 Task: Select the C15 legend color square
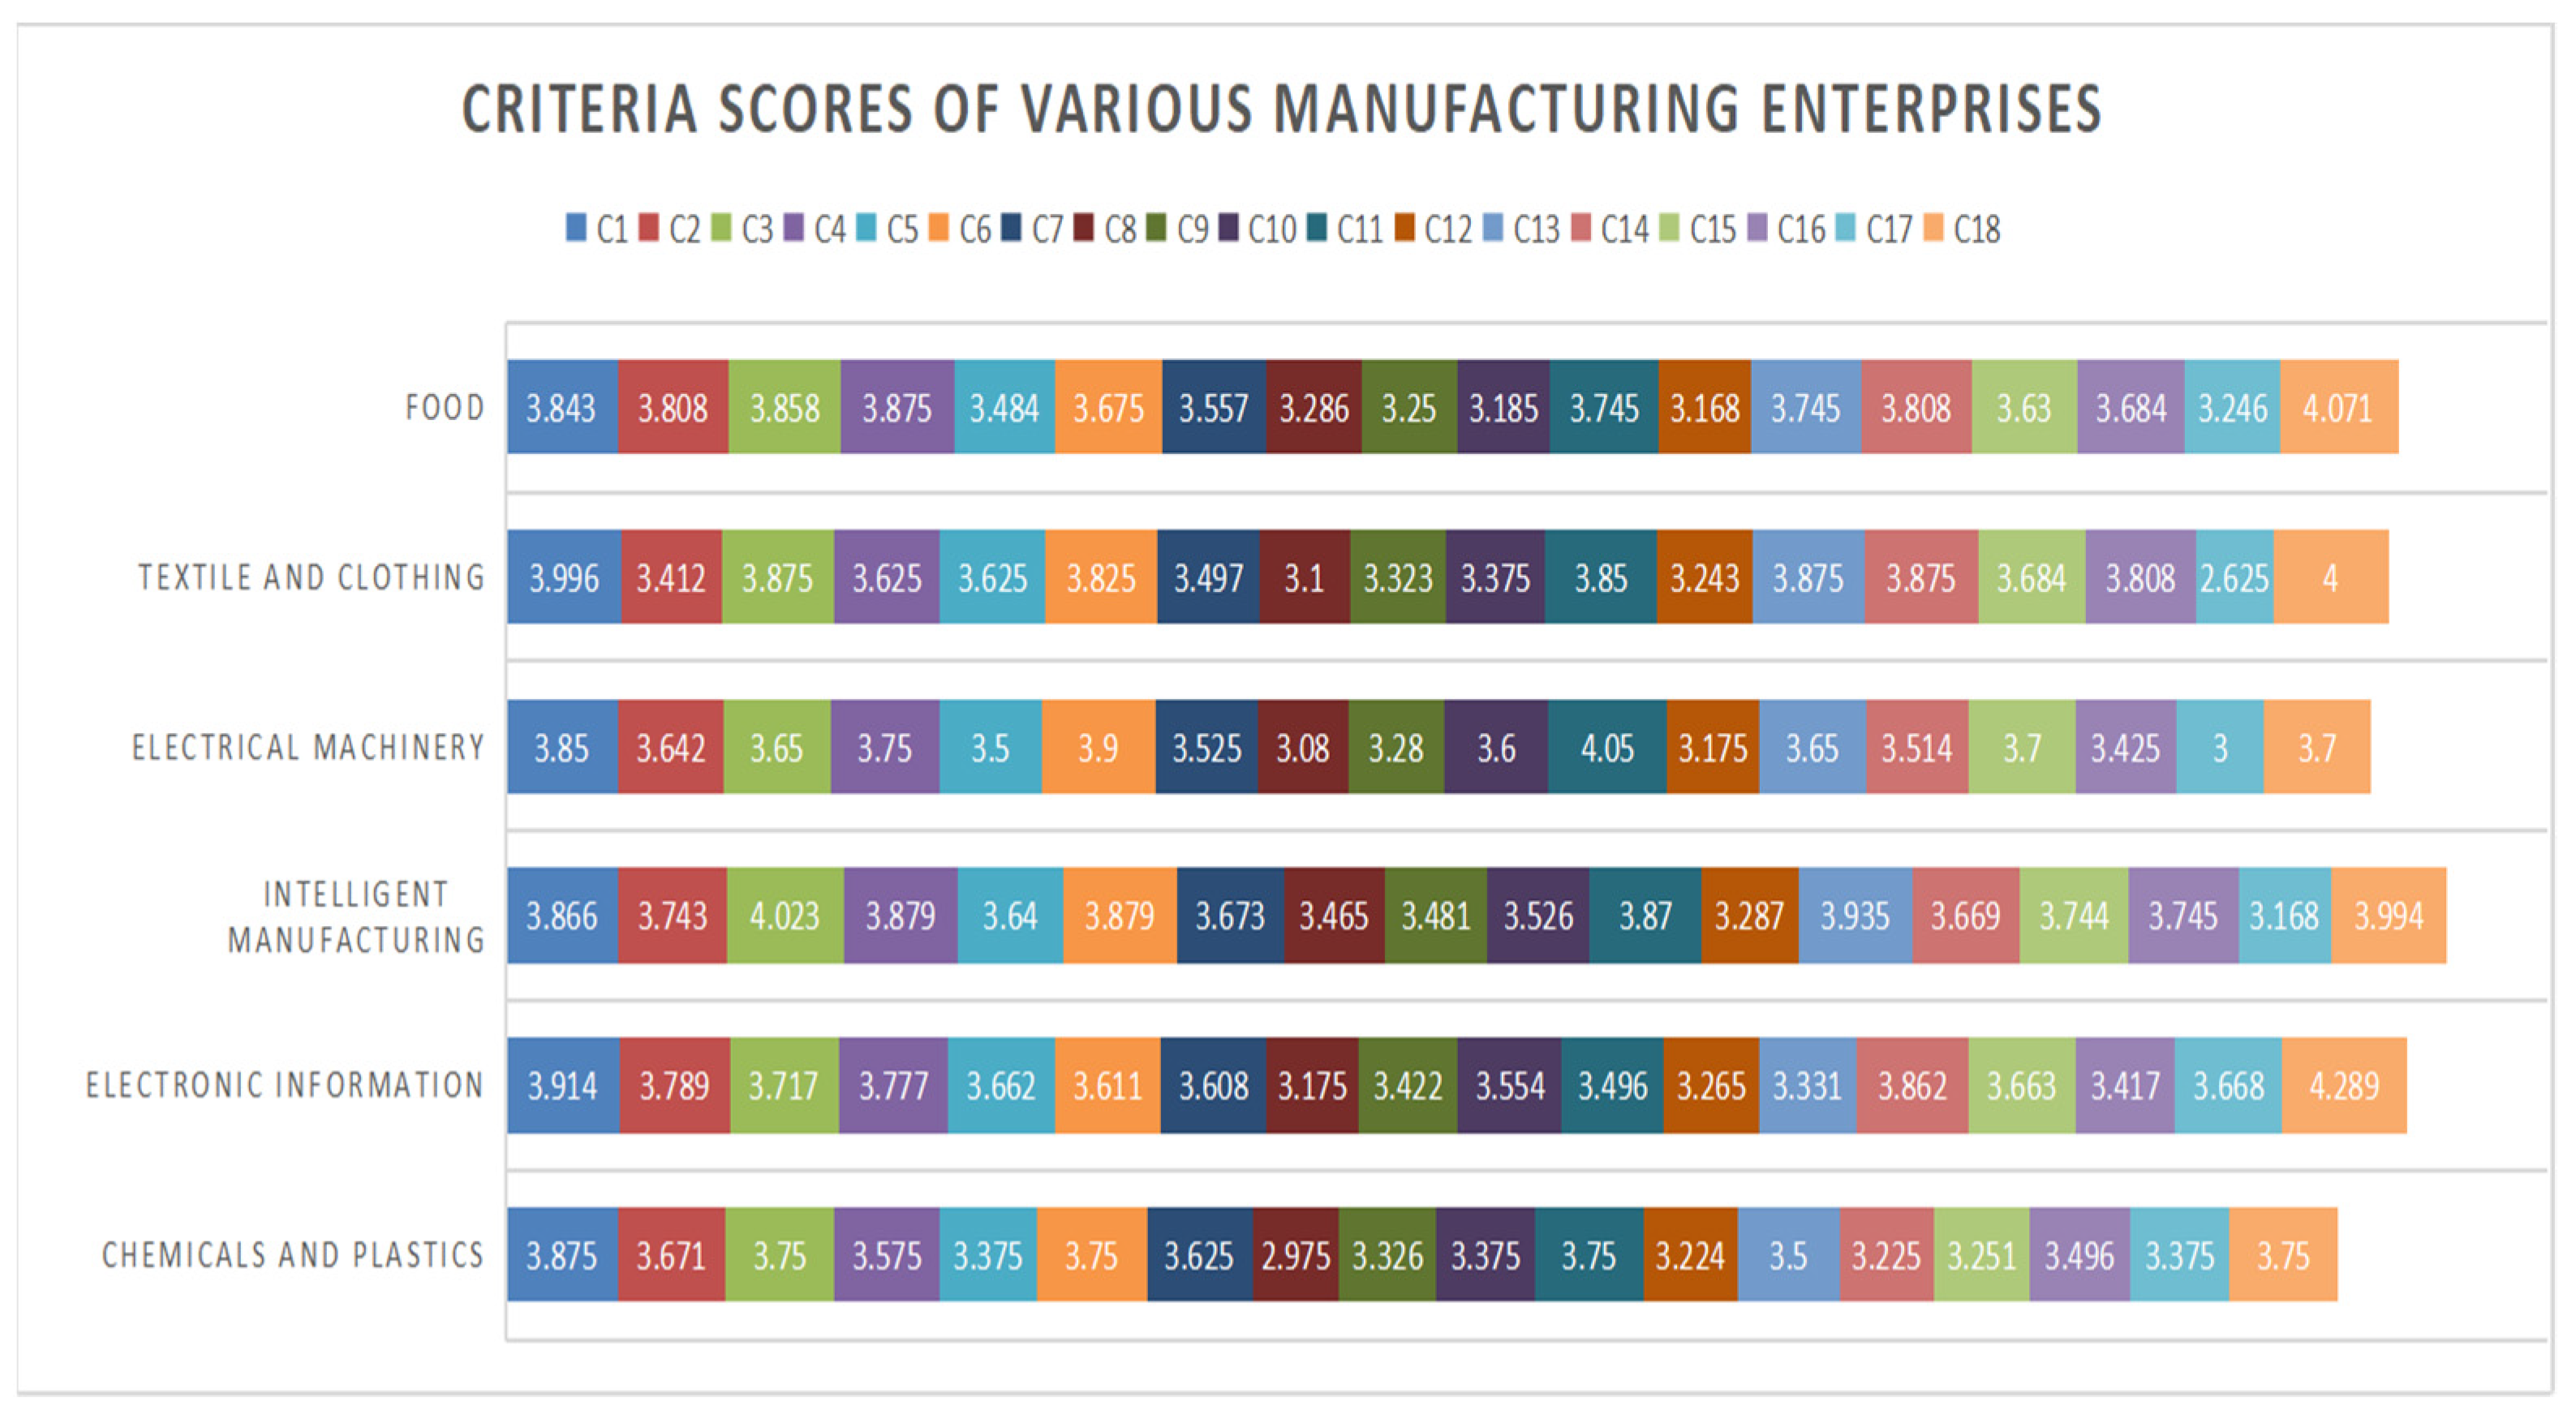[1669, 228]
